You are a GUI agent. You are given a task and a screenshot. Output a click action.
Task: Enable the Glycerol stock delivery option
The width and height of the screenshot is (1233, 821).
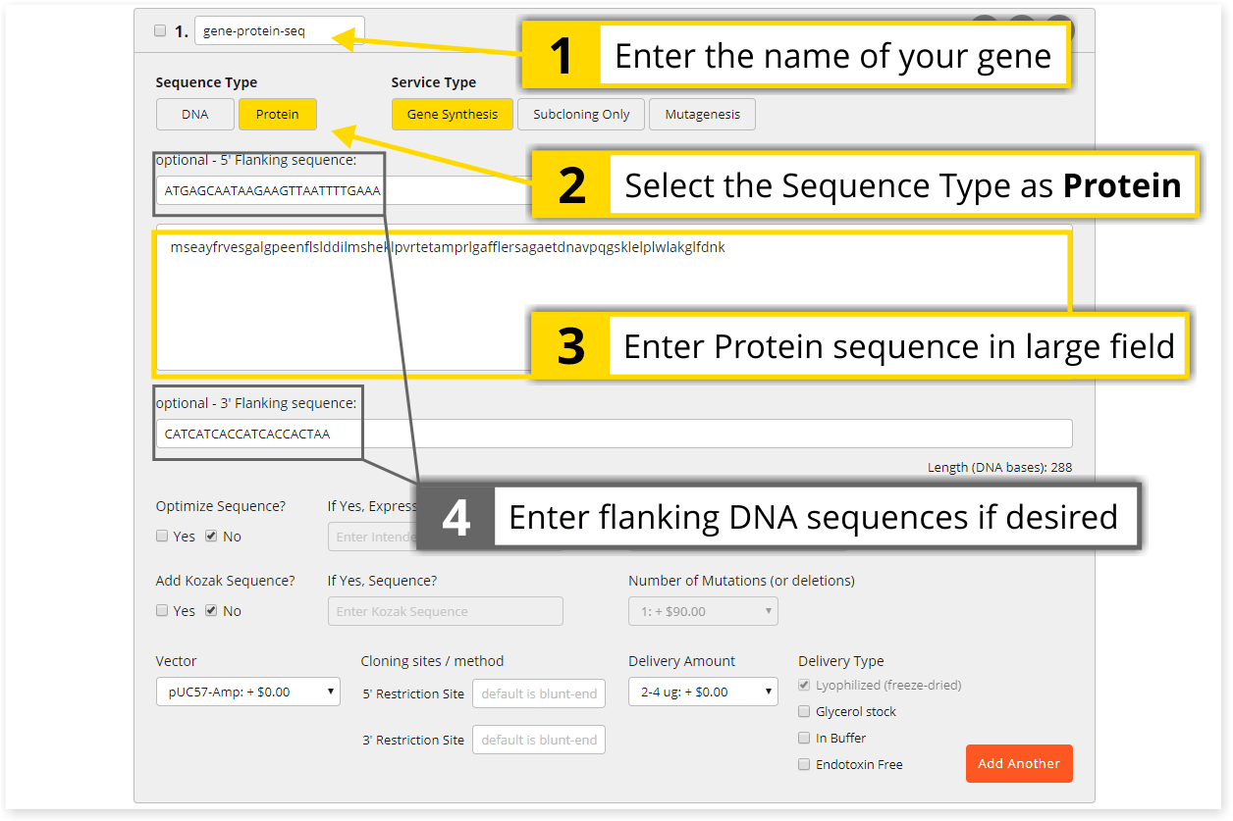pos(805,712)
